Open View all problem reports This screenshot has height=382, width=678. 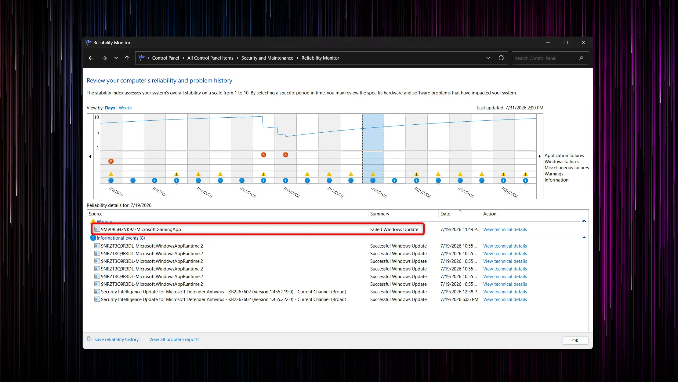tap(174, 340)
